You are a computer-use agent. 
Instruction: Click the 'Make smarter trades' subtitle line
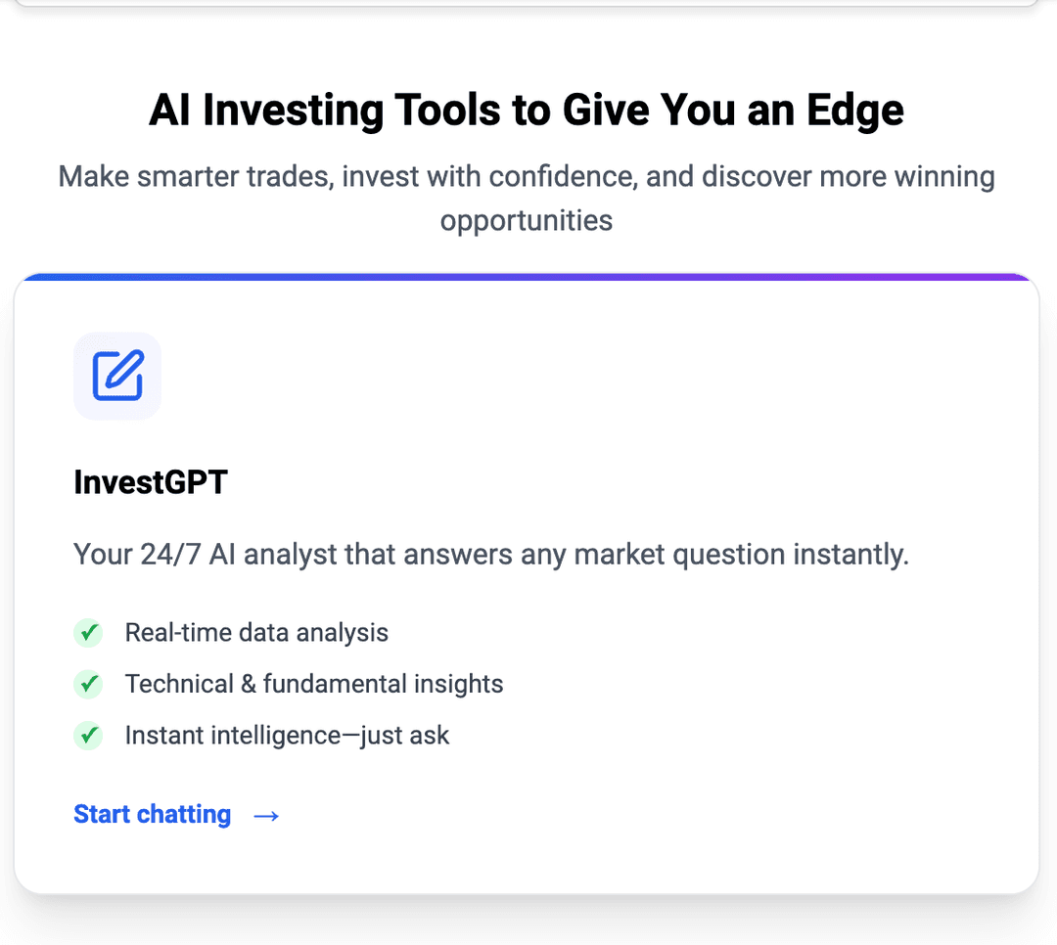pos(527,177)
